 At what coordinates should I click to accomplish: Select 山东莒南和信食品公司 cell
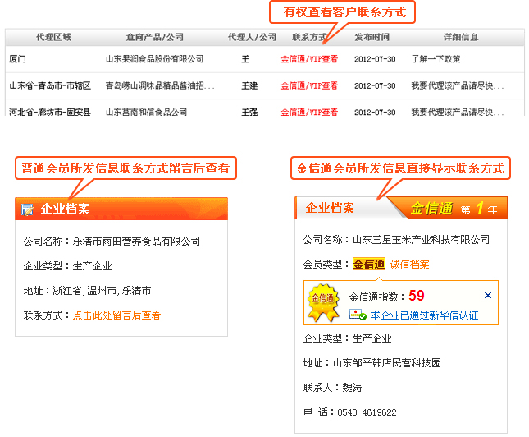pos(147,113)
